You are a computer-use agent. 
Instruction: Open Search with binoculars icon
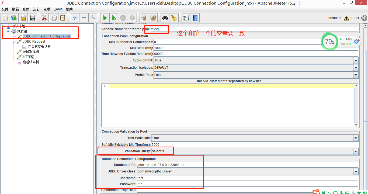click(x=165, y=18)
